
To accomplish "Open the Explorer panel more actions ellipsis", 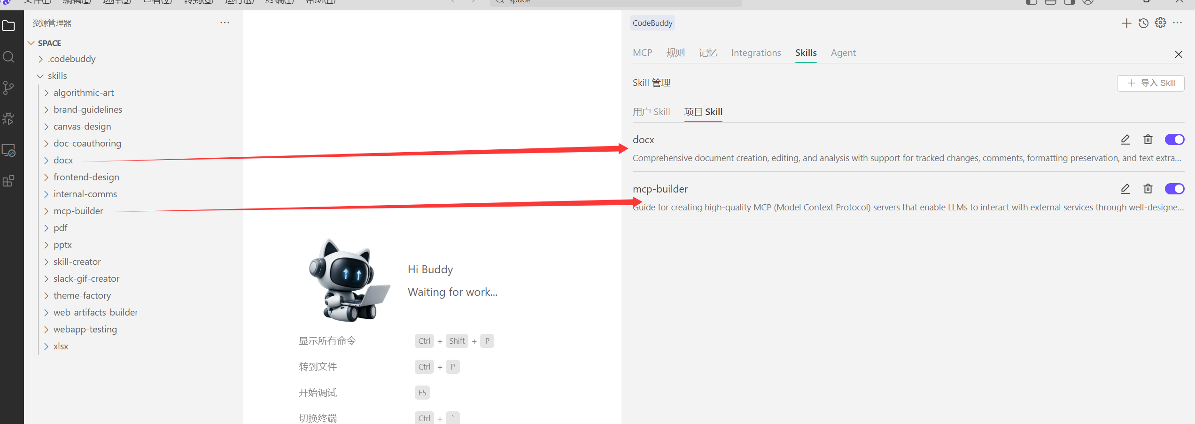I will pos(225,23).
